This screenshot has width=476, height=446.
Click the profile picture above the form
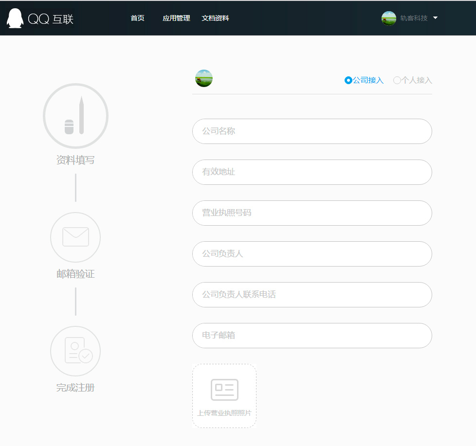tap(204, 78)
